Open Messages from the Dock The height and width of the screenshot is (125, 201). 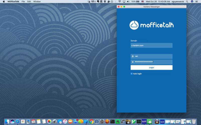tap(60, 121)
